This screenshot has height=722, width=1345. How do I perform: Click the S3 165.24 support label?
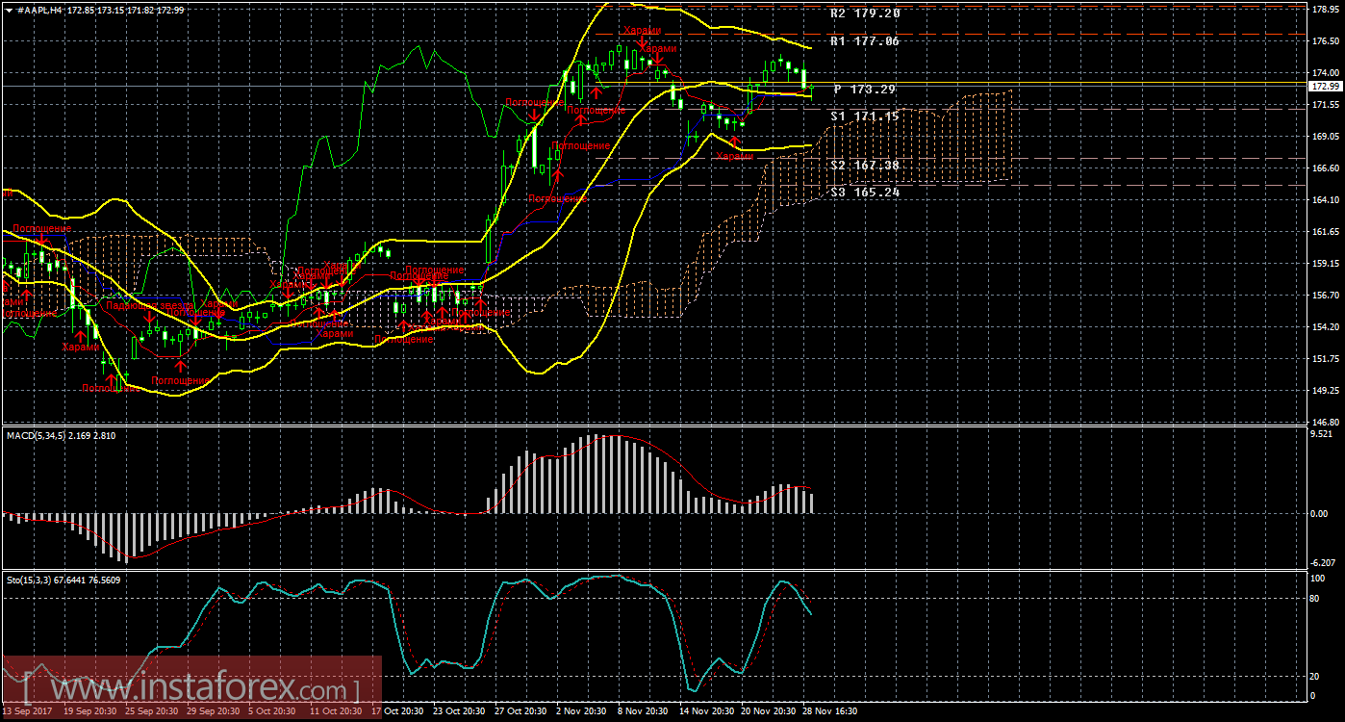click(x=864, y=193)
